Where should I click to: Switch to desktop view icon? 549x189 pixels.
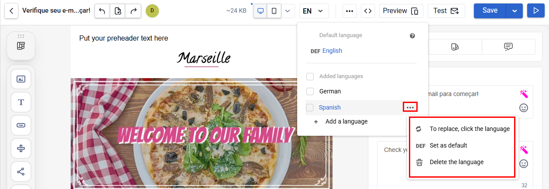(x=261, y=11)
